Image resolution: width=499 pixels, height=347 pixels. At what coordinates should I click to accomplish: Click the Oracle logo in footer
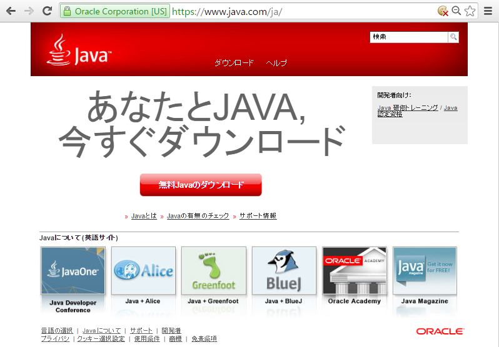click(x=440, y=331)
